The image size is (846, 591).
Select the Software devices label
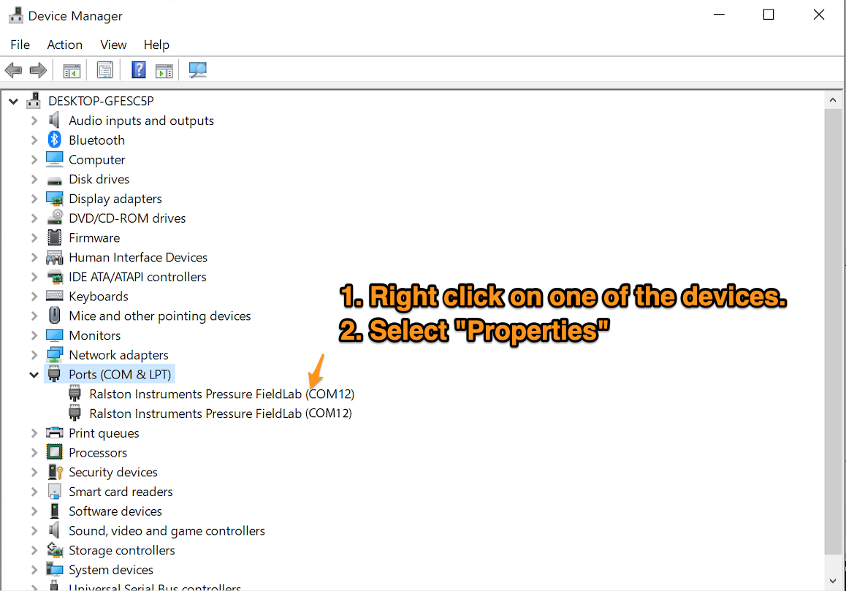click(x=115, y=511)
